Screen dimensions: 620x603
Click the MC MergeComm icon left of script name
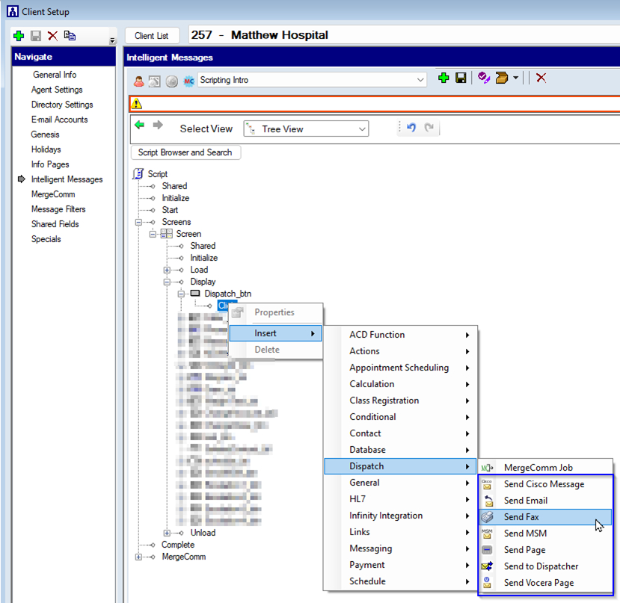tap(188, 81)
